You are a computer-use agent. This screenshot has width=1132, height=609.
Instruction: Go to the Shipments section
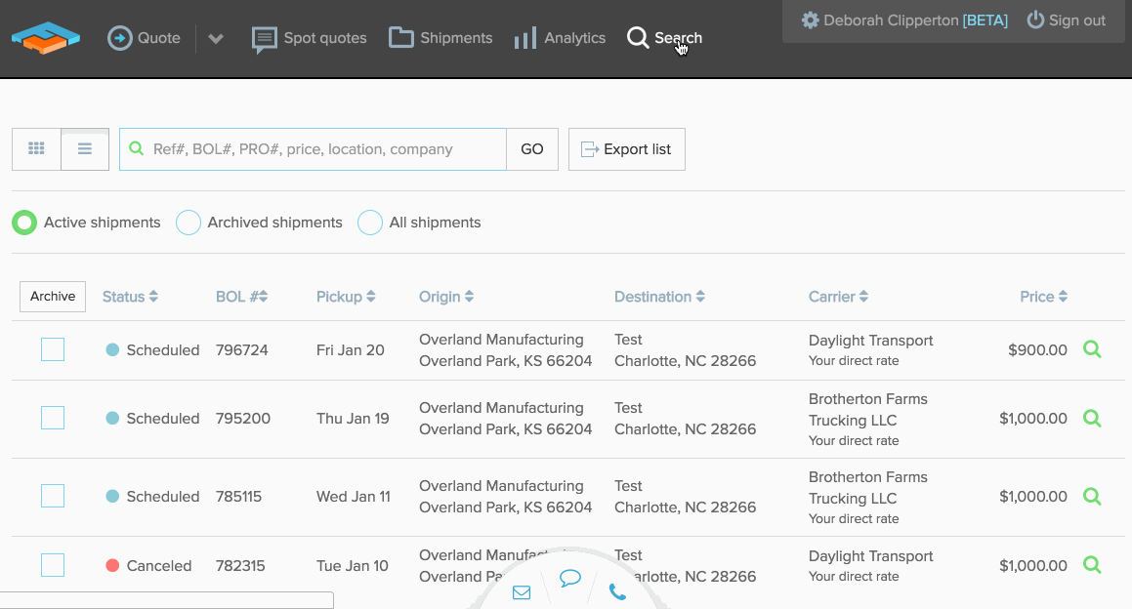pos(440,37)
